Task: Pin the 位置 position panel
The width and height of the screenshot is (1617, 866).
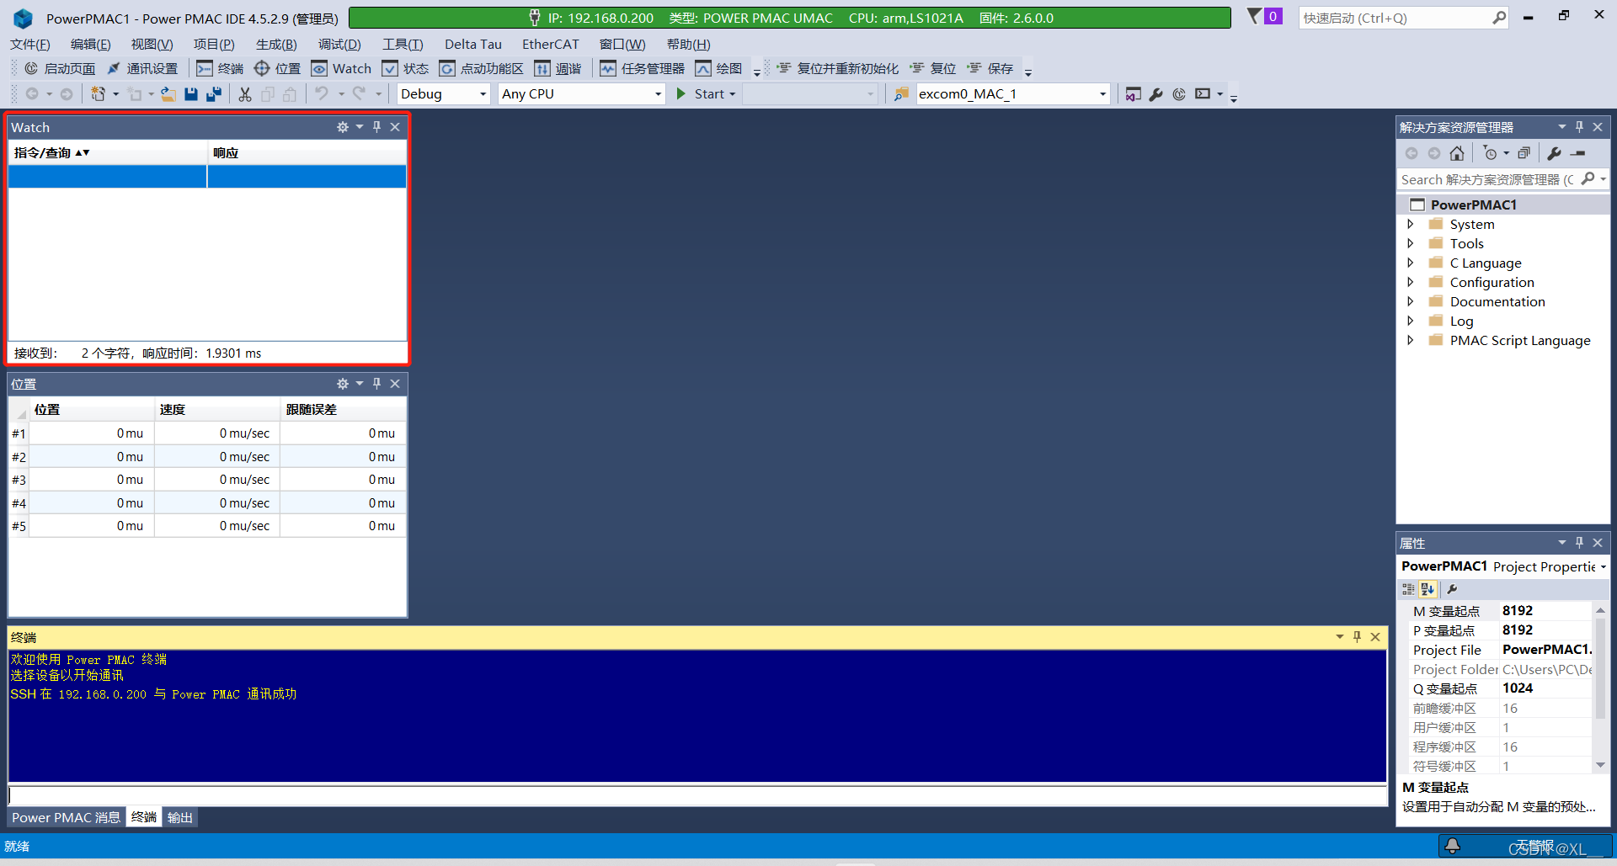Action: coord(377,384)
